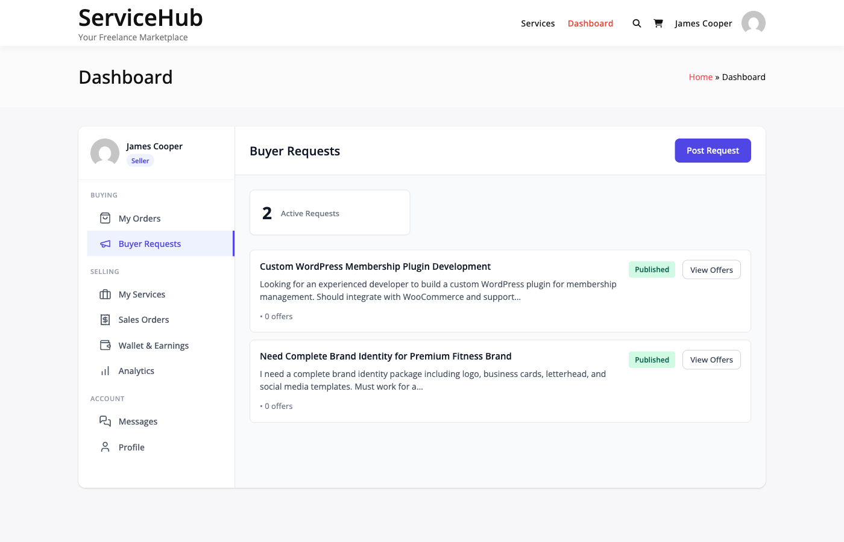Click the sidebar James Cooper profile avatar
This screenshot has width=844, height=542.
click(105, 153)
